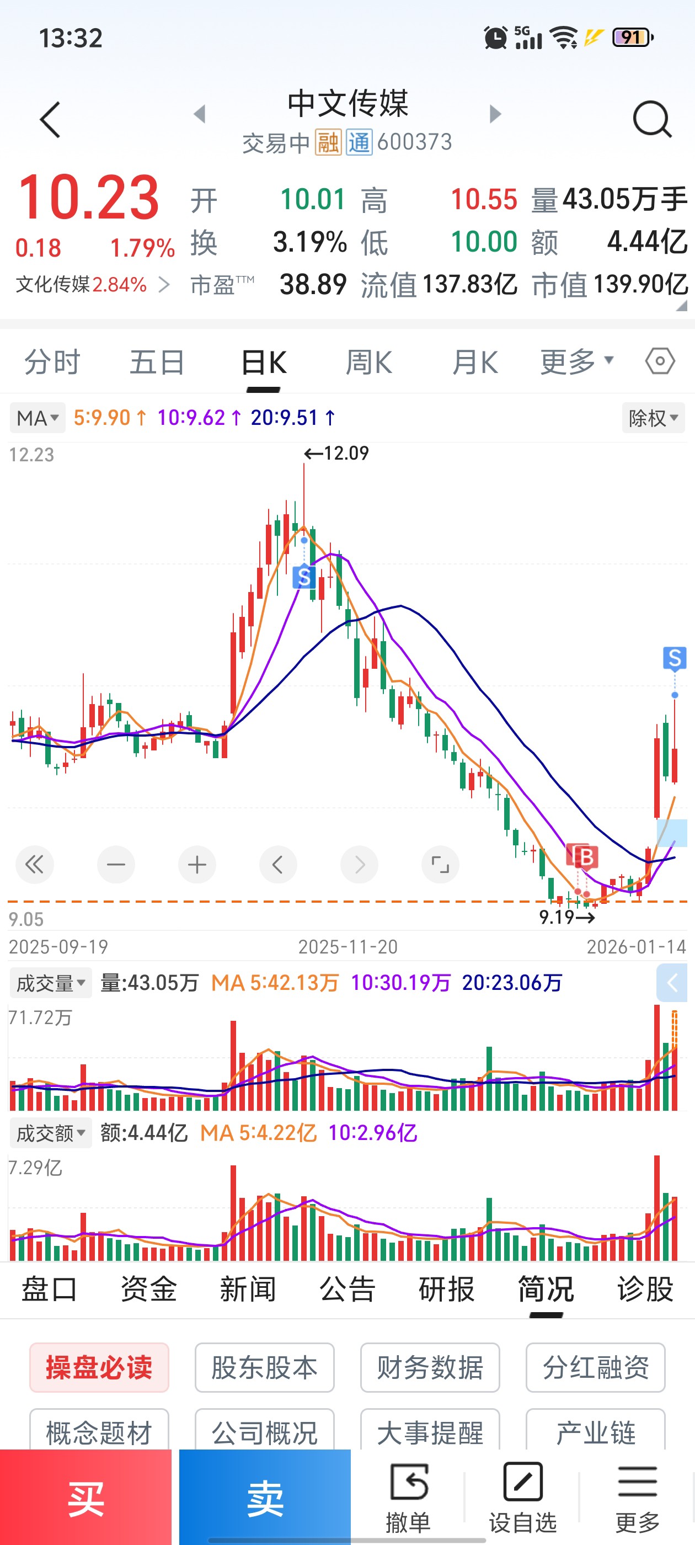Move chart left with left chevron

click(277, 864)
